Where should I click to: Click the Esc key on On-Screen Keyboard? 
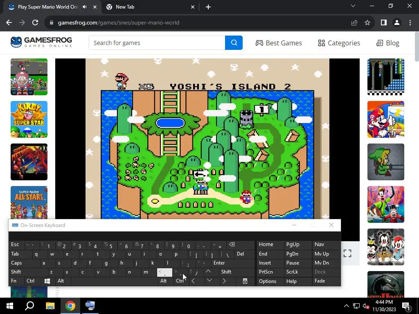tap(16, 244)
